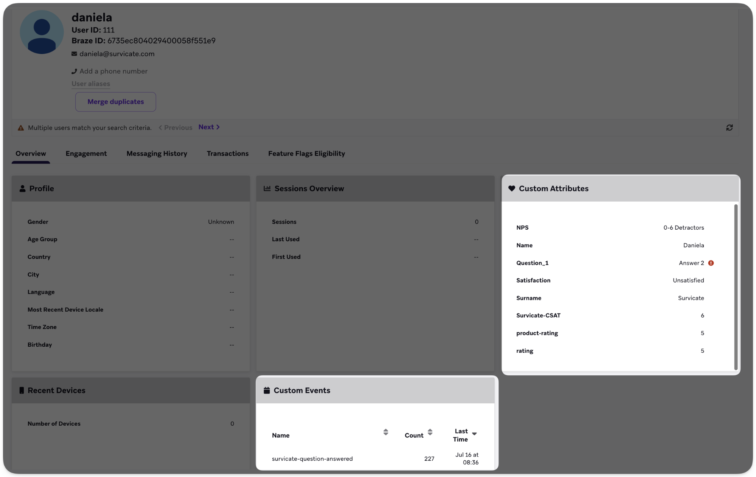The height and width of the screenshot is (477, 756).
Task: Click the red error indicator next to Answer 2
Action: (711, 263)
